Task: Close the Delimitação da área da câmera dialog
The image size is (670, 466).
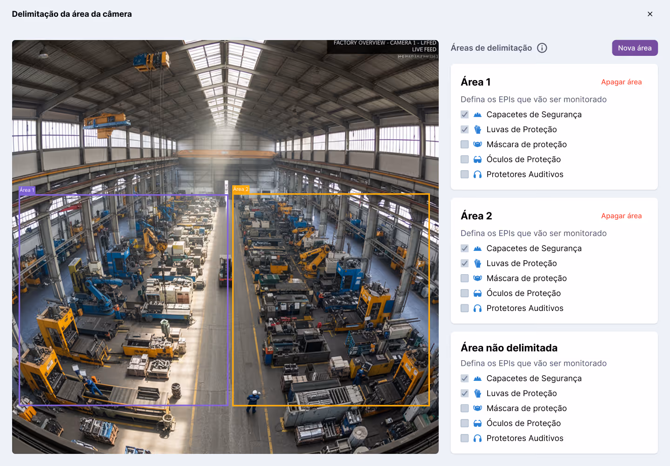Action: coord(650,14)
